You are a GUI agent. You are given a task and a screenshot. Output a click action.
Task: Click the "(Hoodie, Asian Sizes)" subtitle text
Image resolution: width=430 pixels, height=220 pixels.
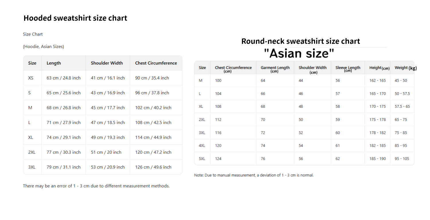click(x=43, y=46)
